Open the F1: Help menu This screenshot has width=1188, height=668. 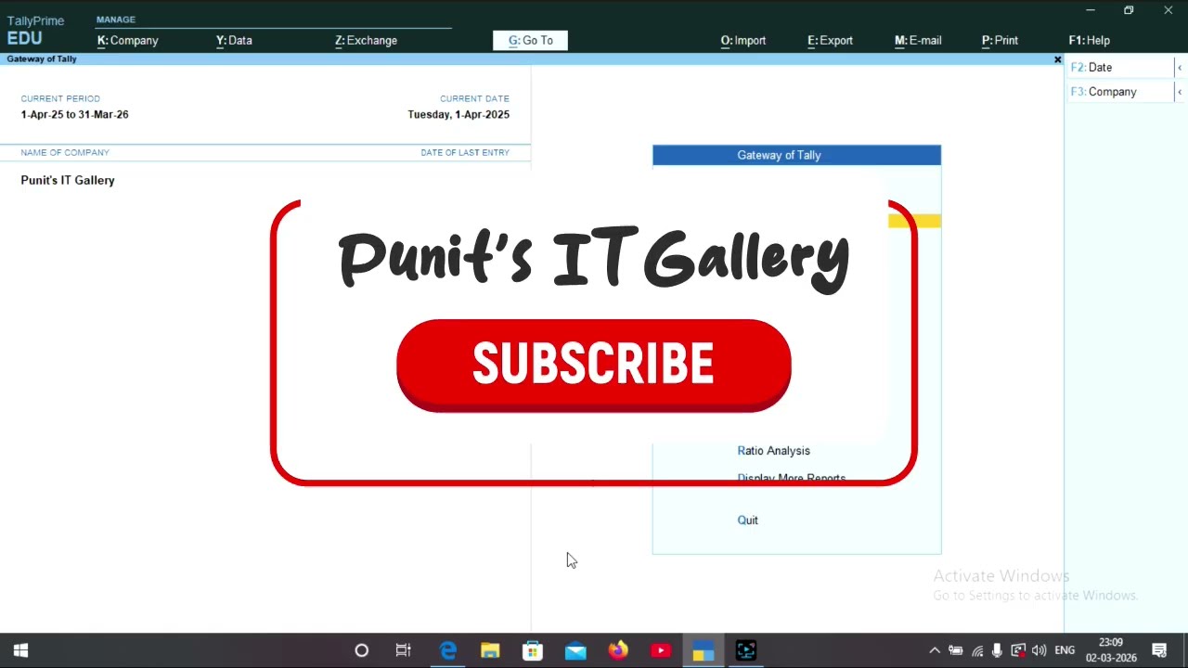pos(1090,40)
